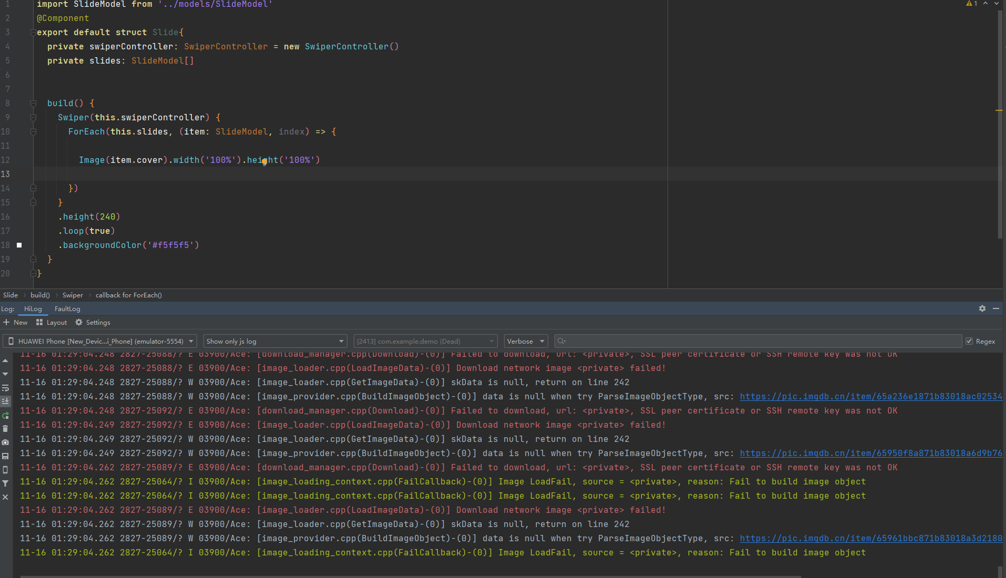
Task: Select Slide in the breadcrumb bar
Action: click(11, 295)
